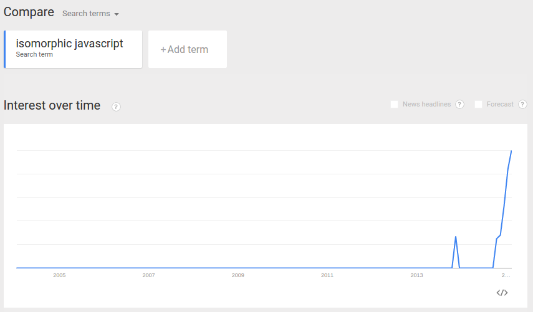Screen dimensions: 533x312
Task: Click the 2009 label on timeline axis
Action: coord(238,275)
